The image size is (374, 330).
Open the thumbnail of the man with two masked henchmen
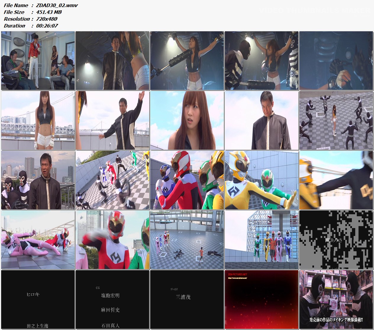[38, 180]
